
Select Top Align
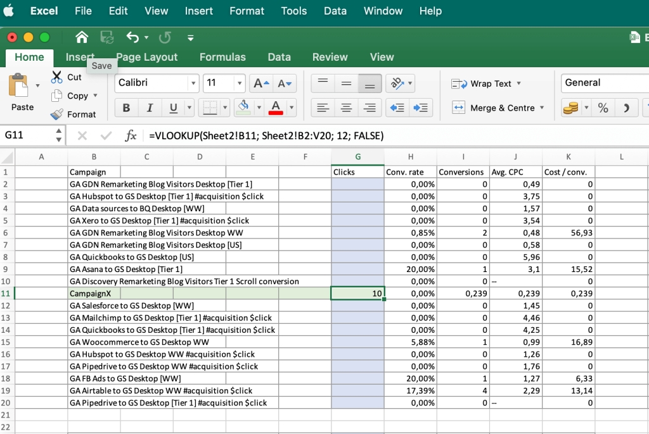[x=323, y=84]
